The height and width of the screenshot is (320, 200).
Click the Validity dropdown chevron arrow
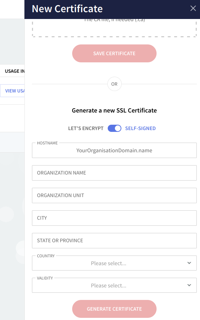point(189,285)
